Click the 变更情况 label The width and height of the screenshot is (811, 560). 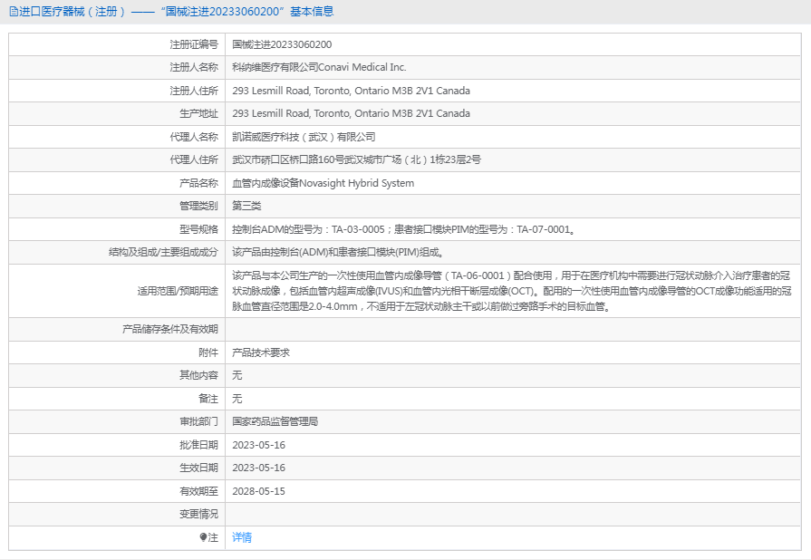(x=198, y=514)
